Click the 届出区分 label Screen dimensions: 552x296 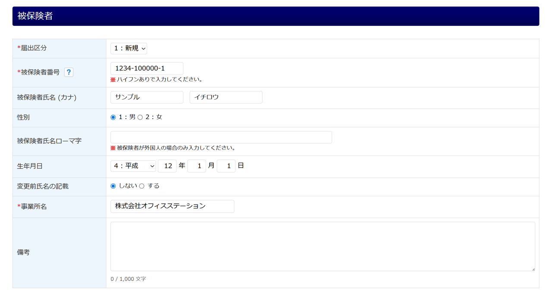[x=32, y=48]
